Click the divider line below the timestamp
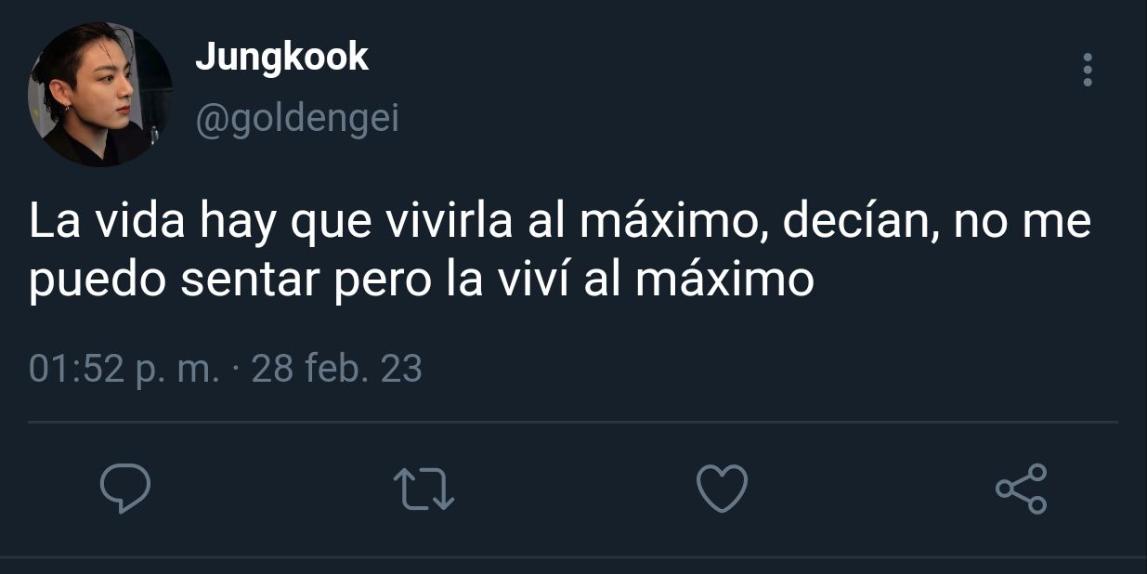 (x=573, y=423)
